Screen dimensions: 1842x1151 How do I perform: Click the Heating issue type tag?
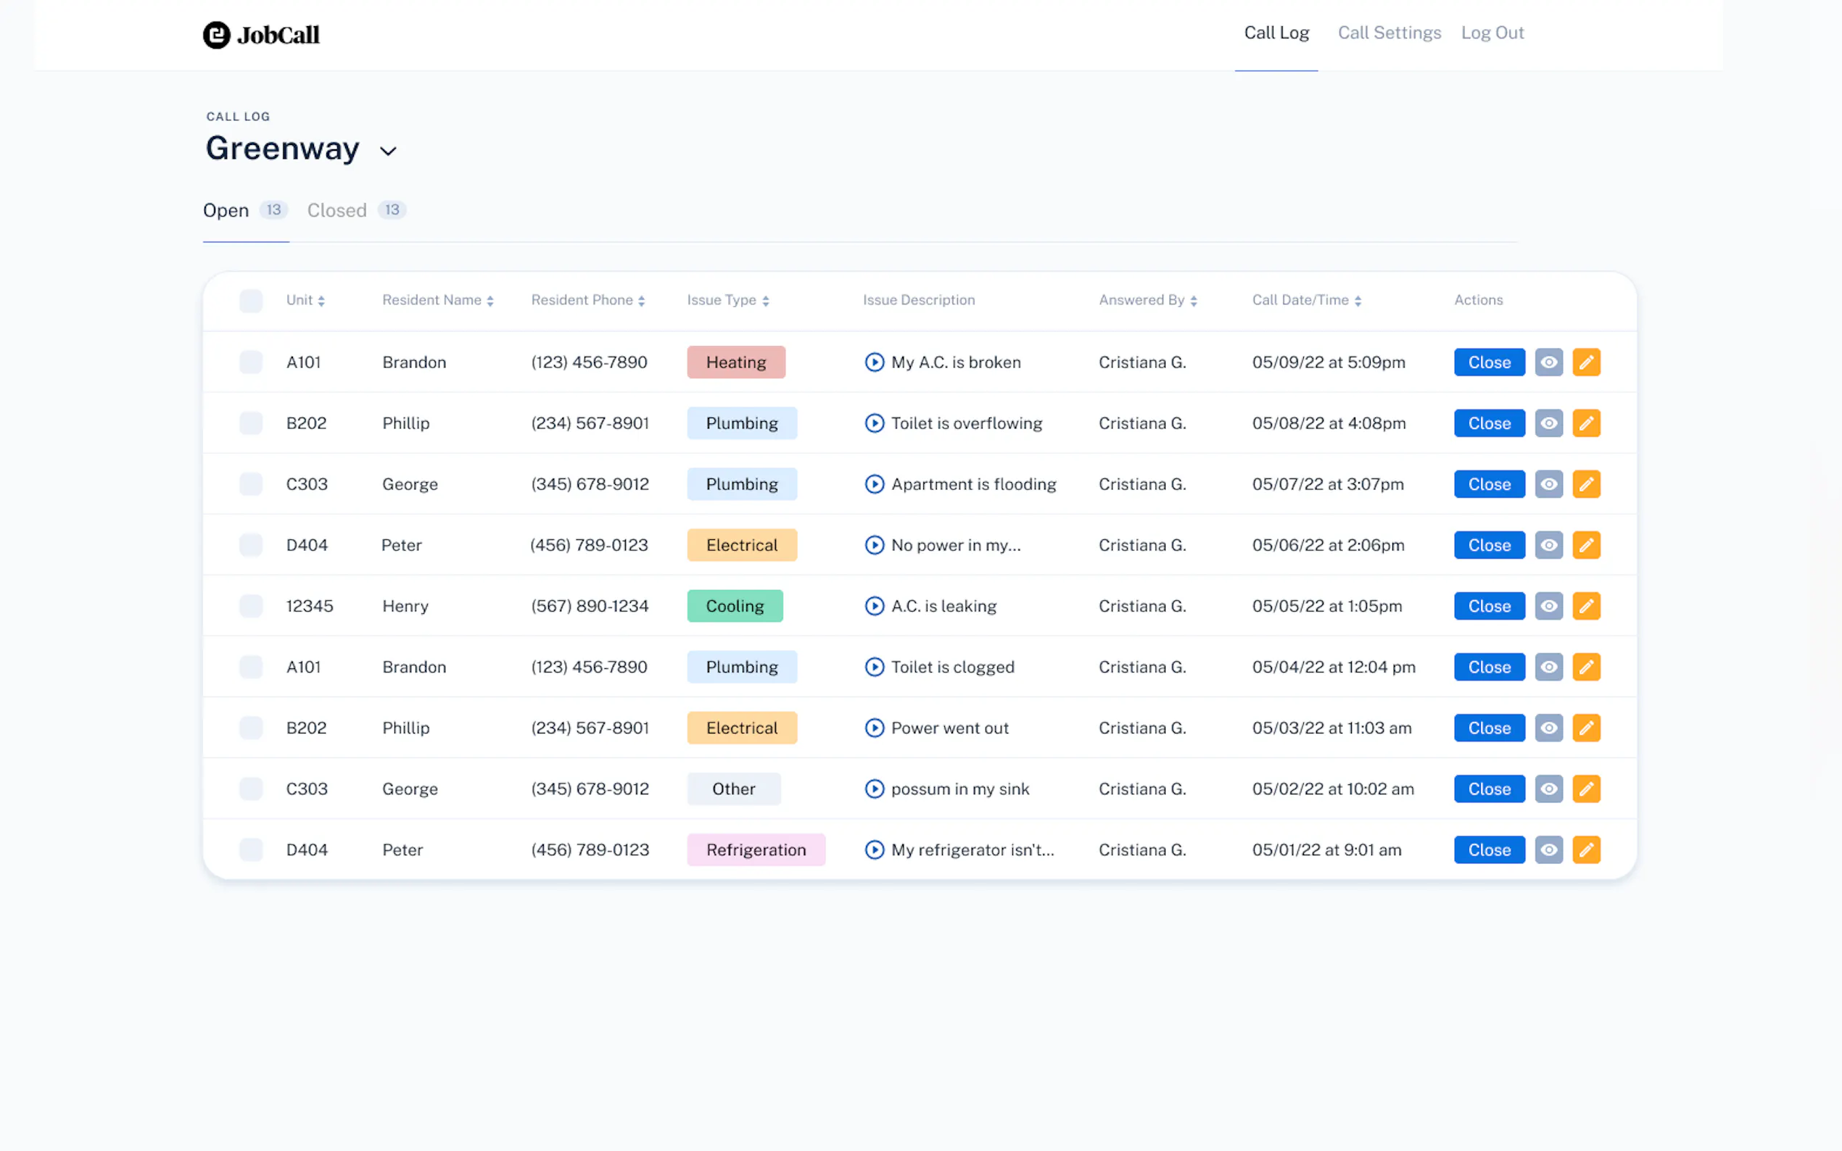[735, 362]
